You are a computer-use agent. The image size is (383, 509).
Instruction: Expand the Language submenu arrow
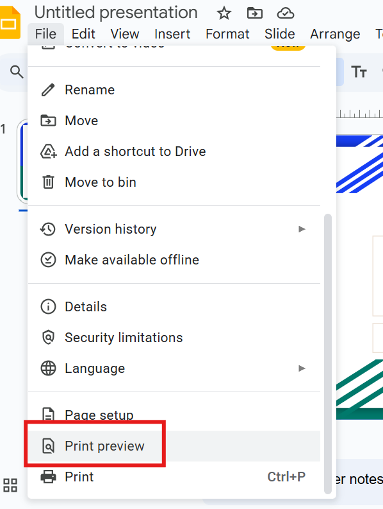[302, 368]
